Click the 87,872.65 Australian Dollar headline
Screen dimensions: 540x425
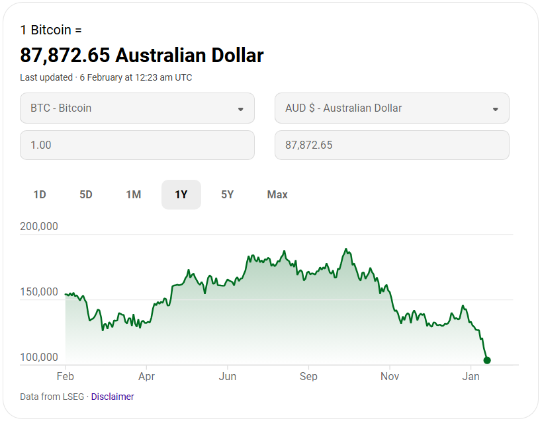pos(142,55)
